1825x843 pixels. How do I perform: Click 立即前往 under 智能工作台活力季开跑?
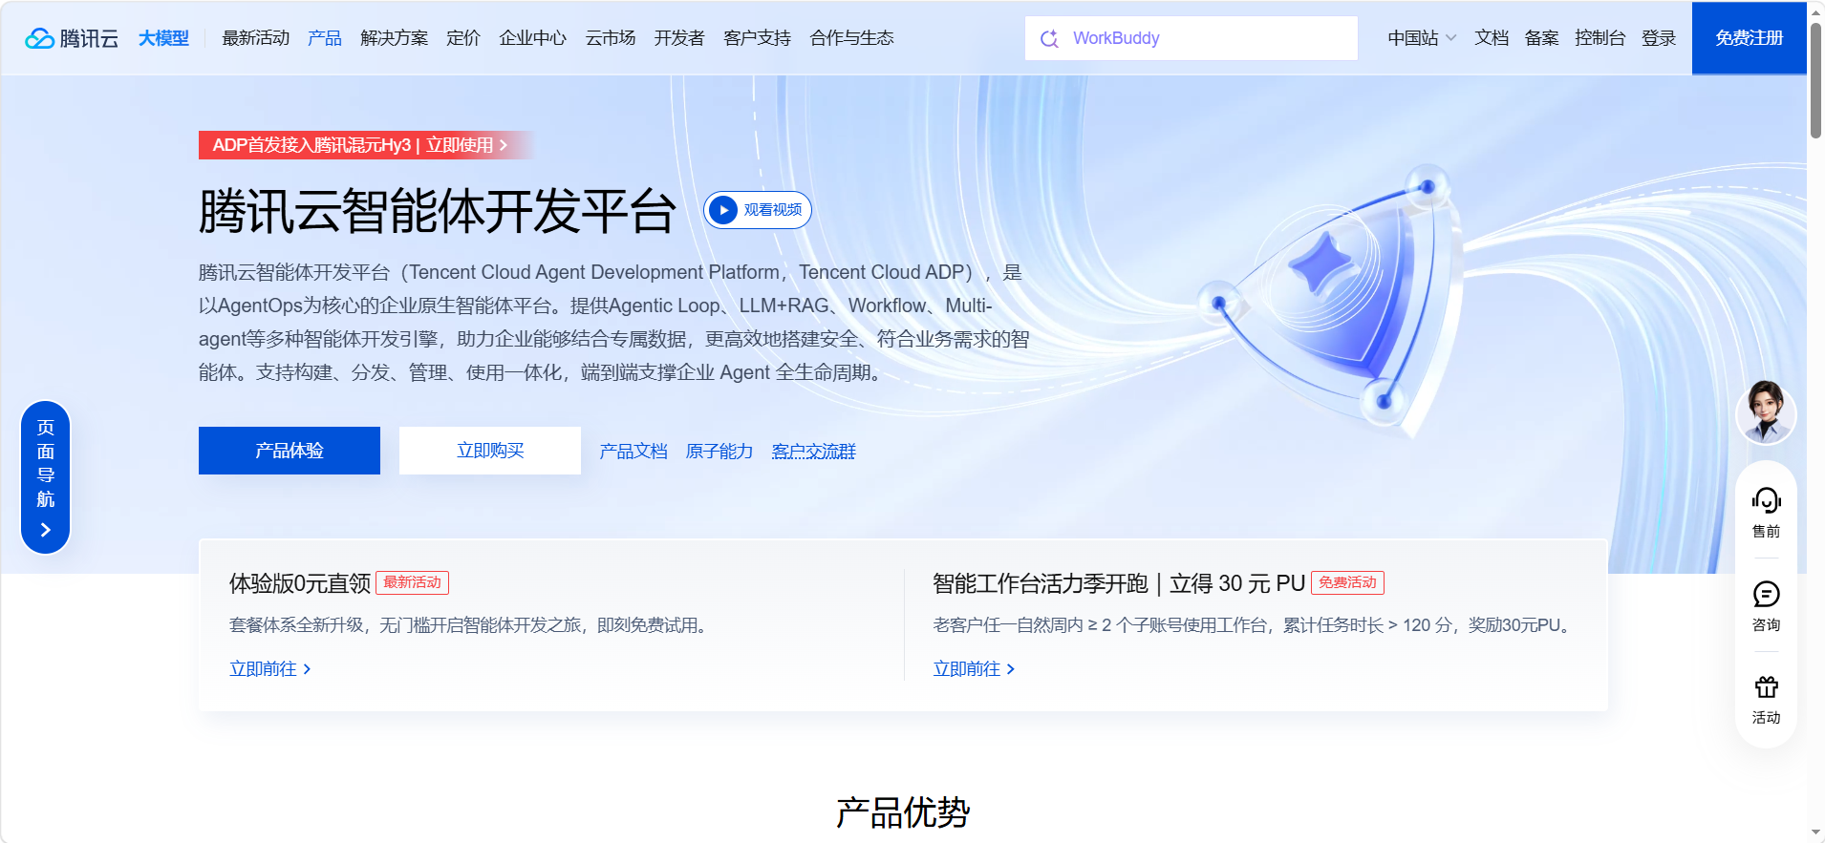[974, 669]
